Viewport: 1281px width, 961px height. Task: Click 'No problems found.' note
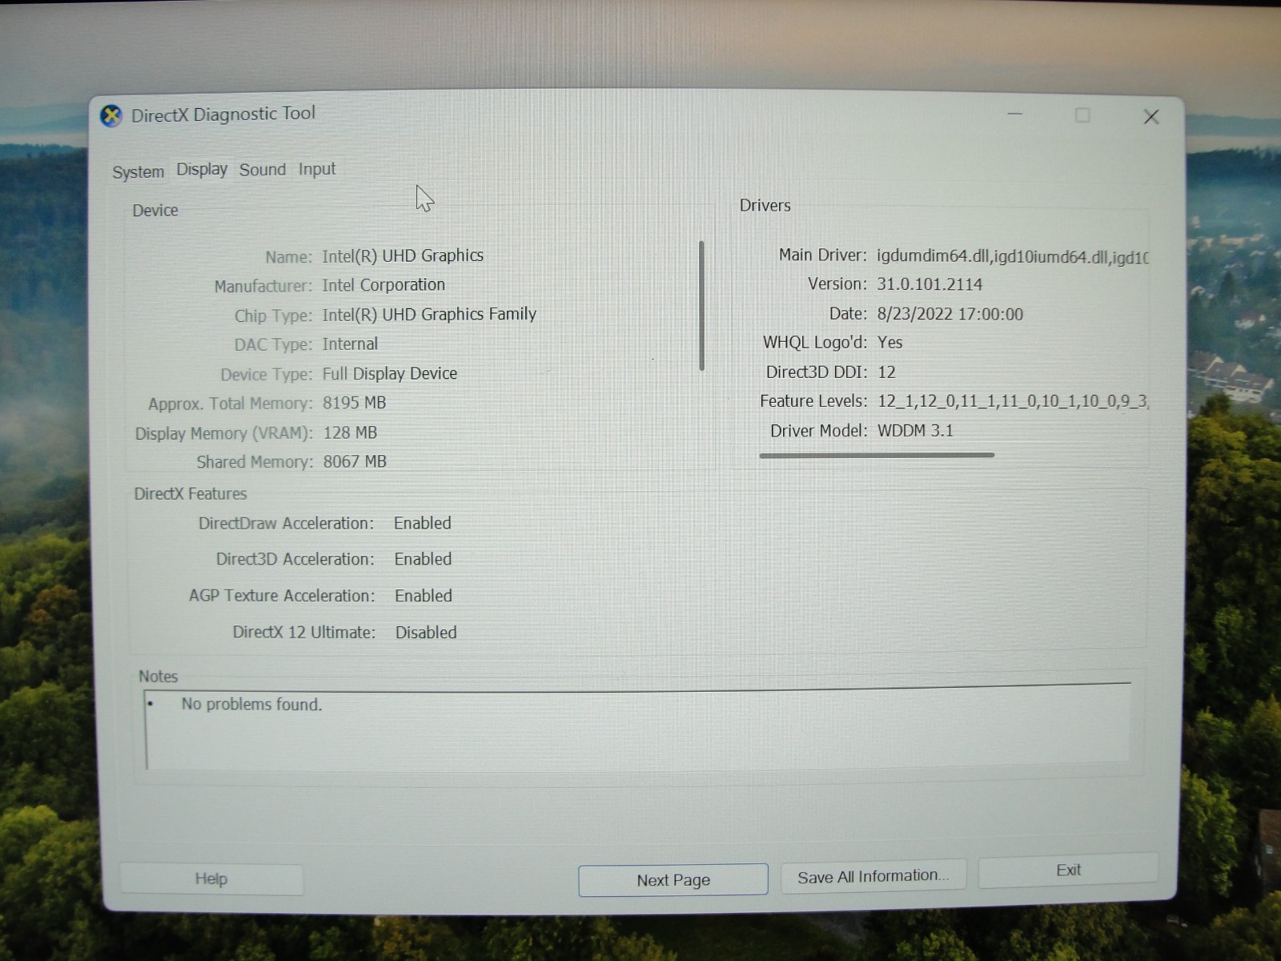coord(251,704)
